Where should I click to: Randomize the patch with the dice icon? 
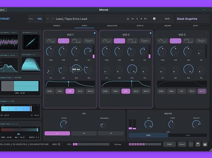pos(154,19)
